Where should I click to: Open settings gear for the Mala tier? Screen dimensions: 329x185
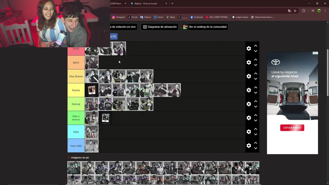point(249,132)
